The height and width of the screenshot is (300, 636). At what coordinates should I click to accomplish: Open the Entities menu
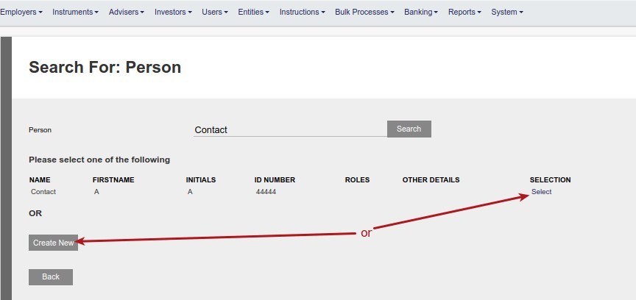coord(253,12)
